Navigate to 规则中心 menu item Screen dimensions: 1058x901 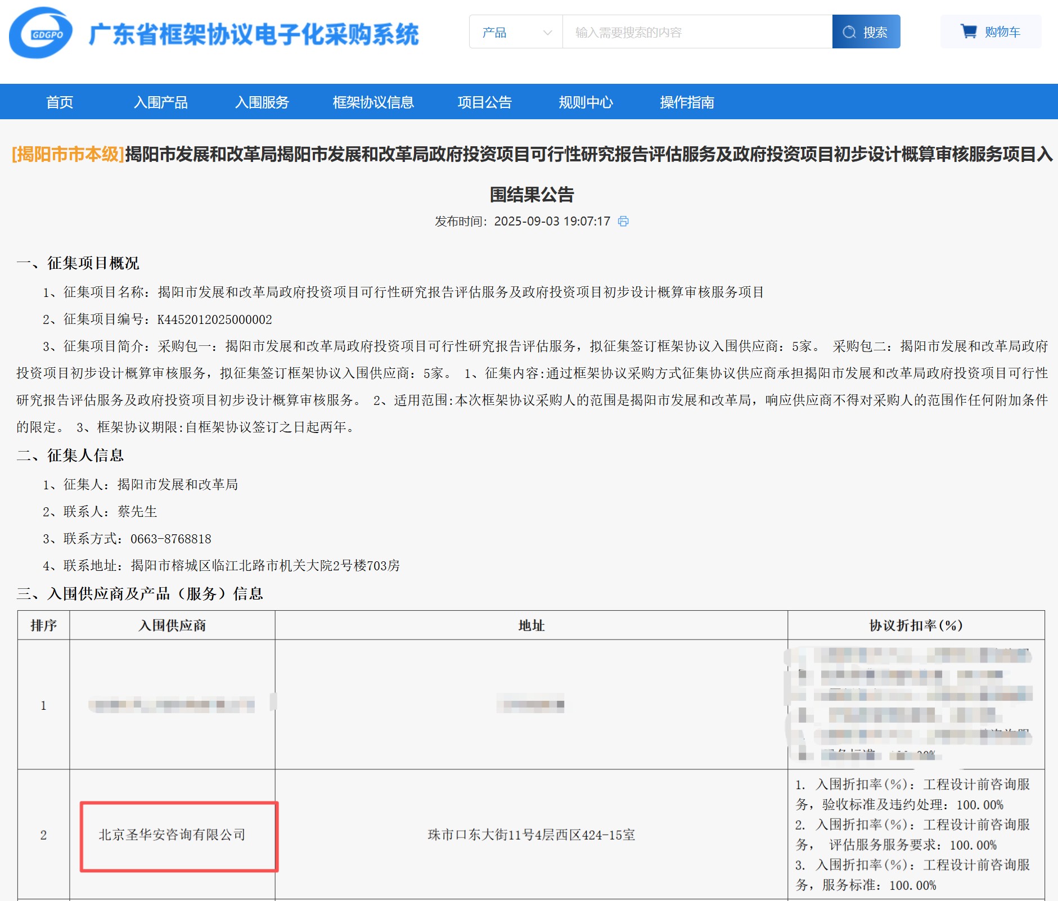pos(586,102)
